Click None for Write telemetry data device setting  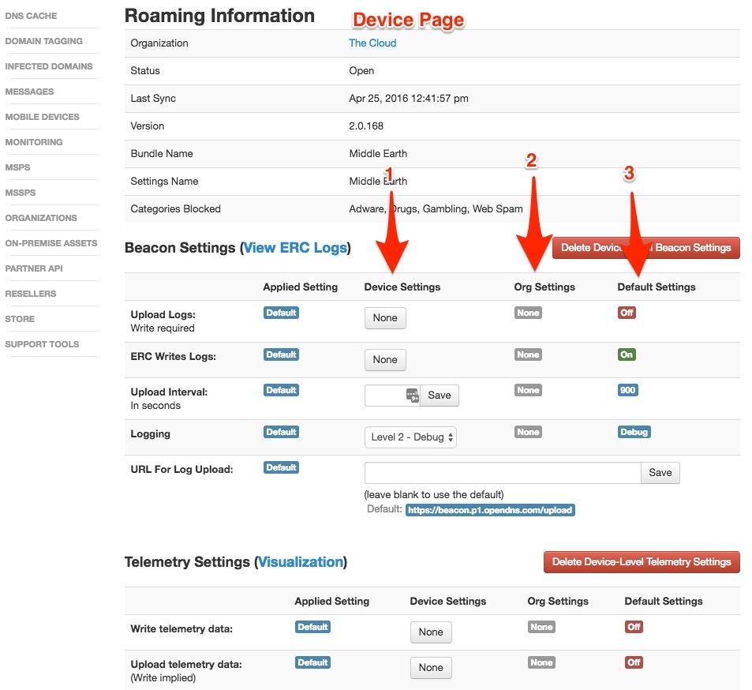pos(430,632)
